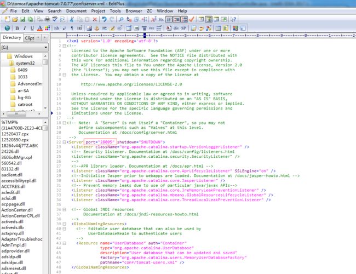Screen dimensions: 356x274
Task: Print the document using printer icon
Action: (47, 19)
